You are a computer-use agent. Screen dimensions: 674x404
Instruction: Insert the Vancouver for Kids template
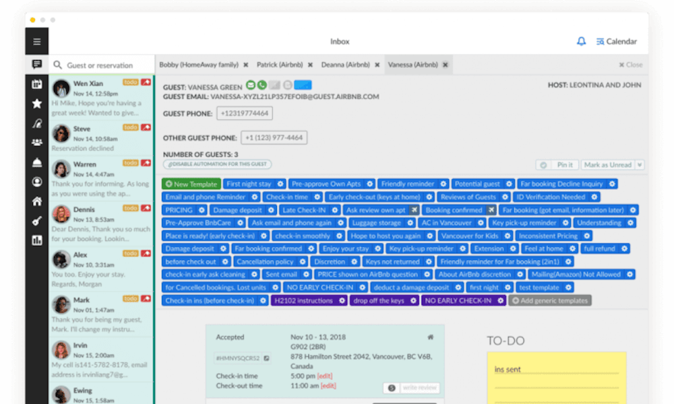(469, 236)
